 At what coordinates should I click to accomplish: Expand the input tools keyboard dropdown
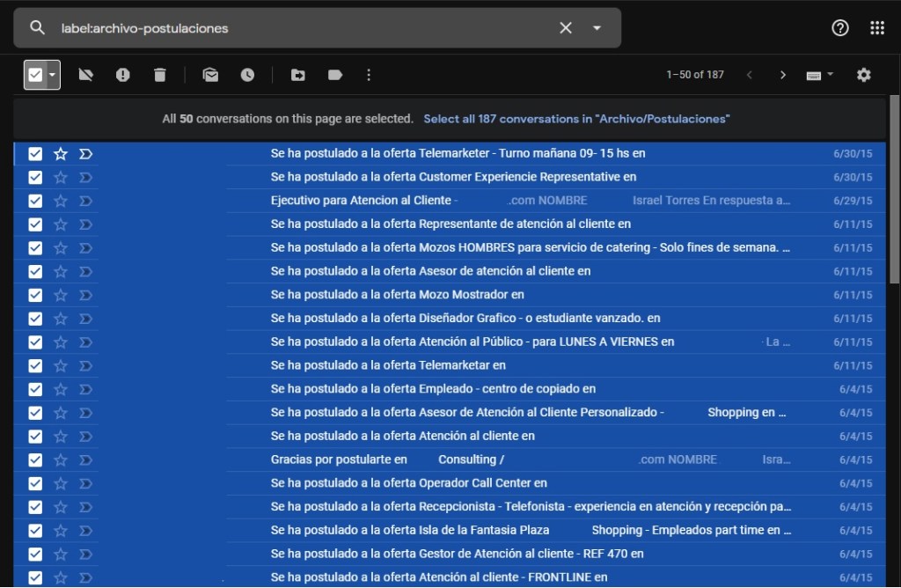point(830,75)
